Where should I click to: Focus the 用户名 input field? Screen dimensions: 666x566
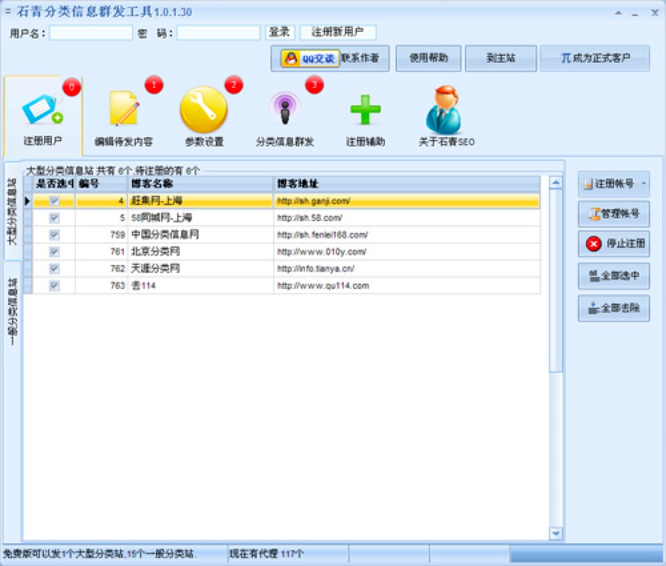pyautogui.click(x=91, y=33)
